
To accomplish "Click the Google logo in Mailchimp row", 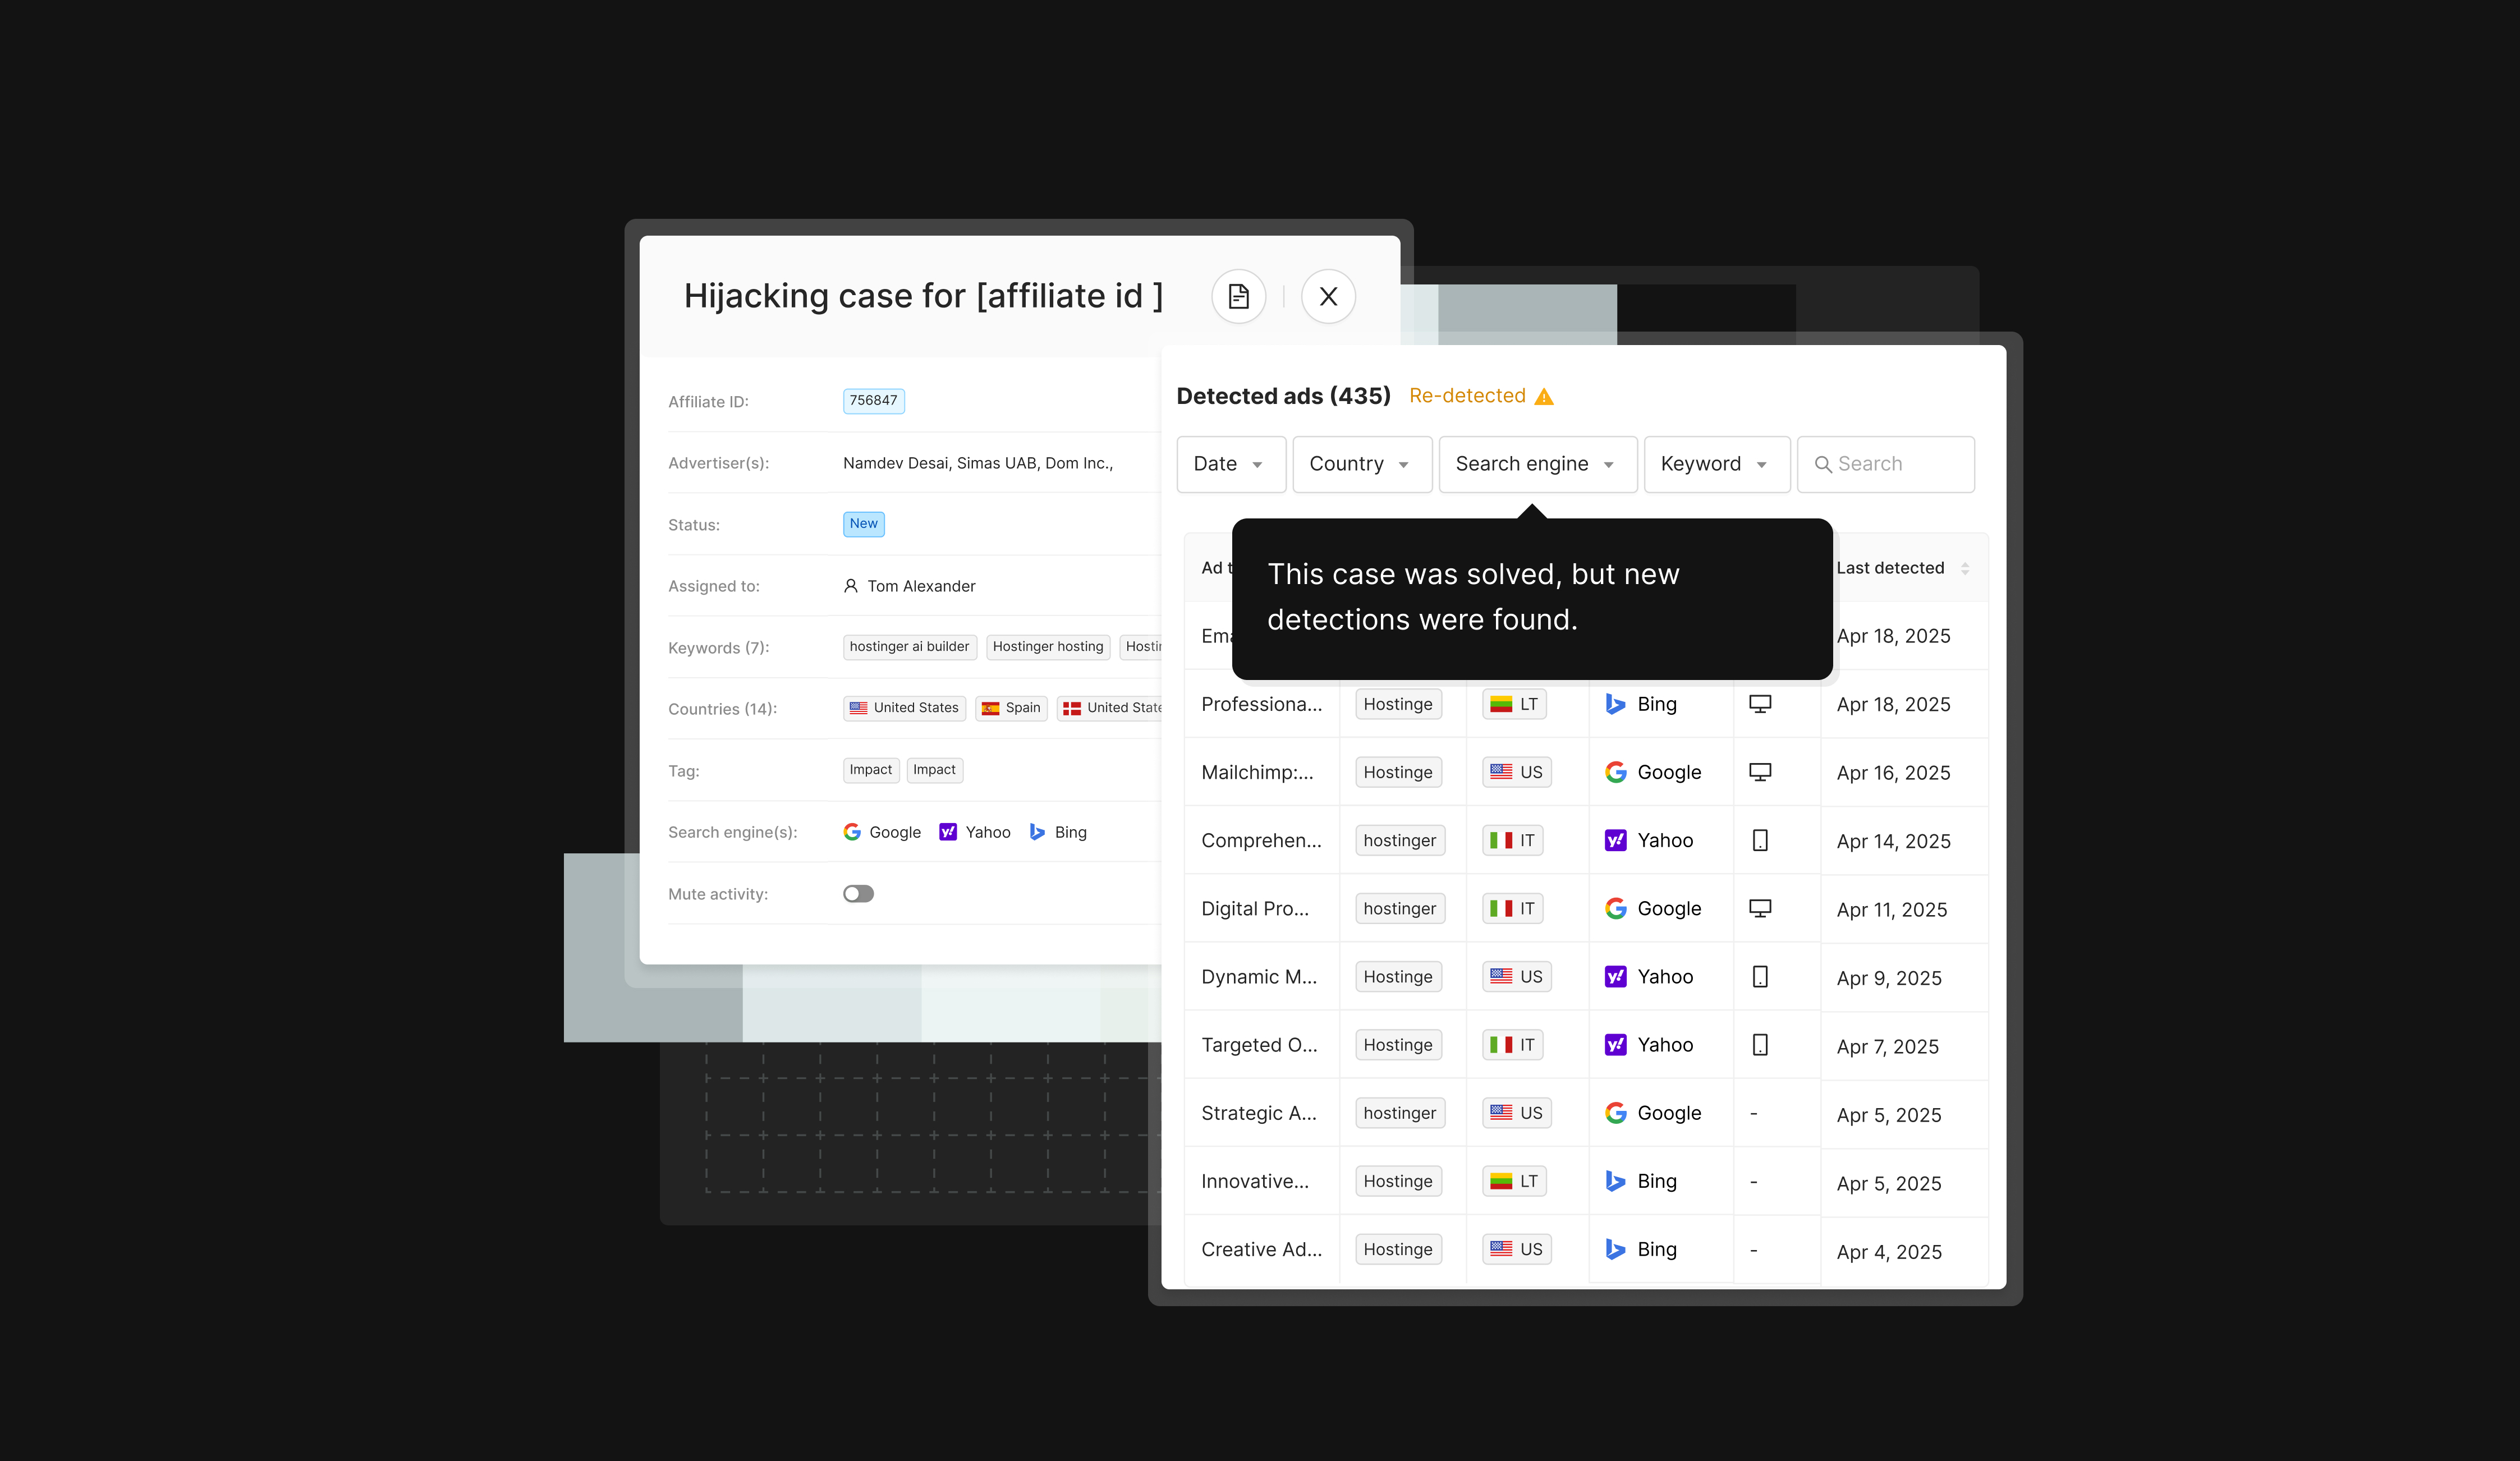I will (1615, 772).
